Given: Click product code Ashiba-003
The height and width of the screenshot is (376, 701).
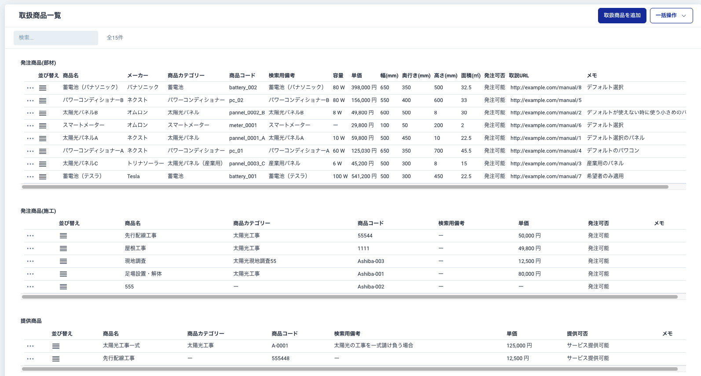Looking at the screenshot, I should click(x=371, y=261).
